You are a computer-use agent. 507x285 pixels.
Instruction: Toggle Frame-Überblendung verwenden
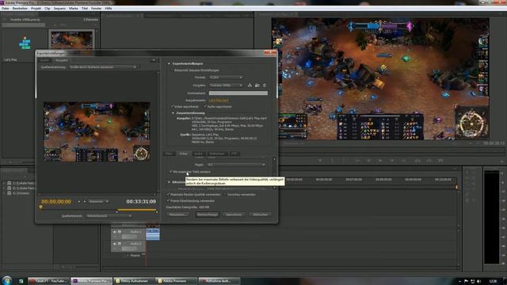(168, 200)
